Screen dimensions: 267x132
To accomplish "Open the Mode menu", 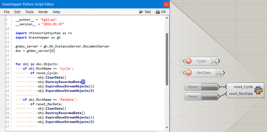I will point(43,12).
